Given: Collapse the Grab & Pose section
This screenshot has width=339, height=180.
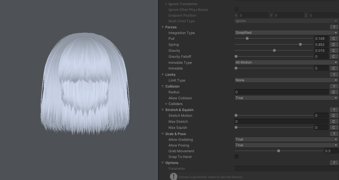Looking at the screenshot, I should click(162, 134).
